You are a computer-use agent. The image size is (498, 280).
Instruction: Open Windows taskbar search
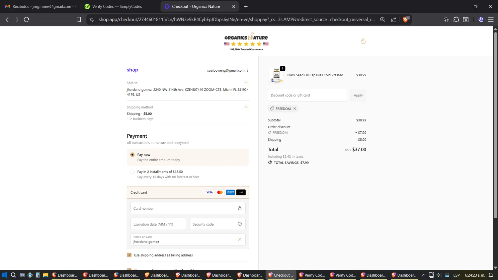(13, 275)
